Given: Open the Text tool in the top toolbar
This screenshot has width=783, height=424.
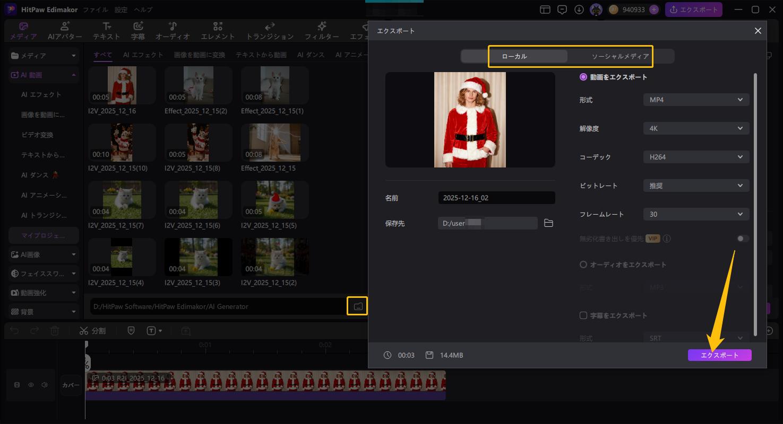Looking at the screenshot, I should (107, 31).
